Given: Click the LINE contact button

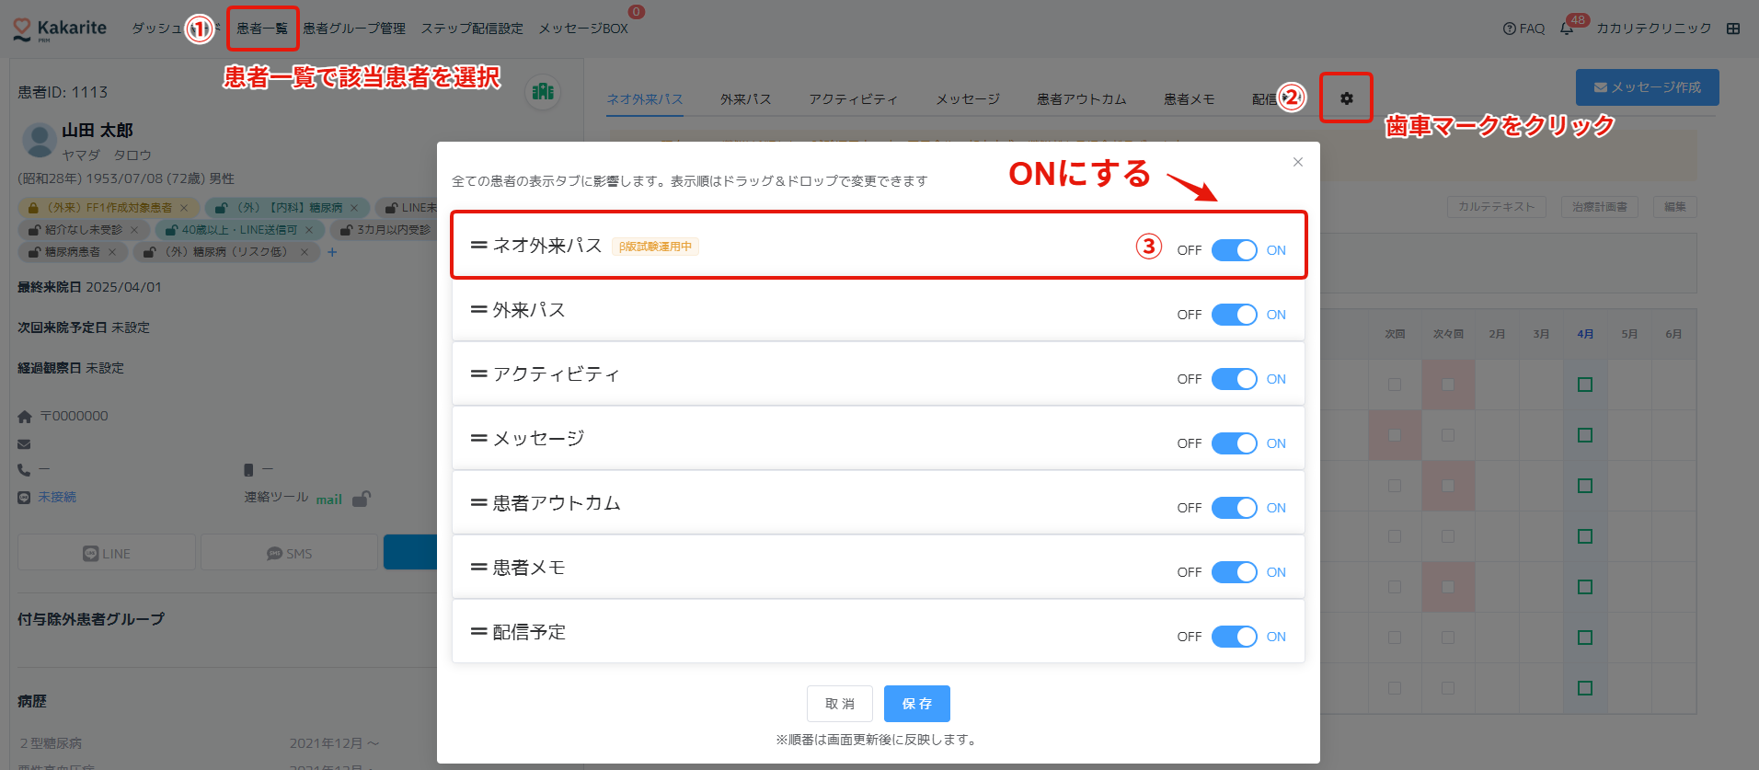Looking at the screenshot, I should tap(107, 553).
